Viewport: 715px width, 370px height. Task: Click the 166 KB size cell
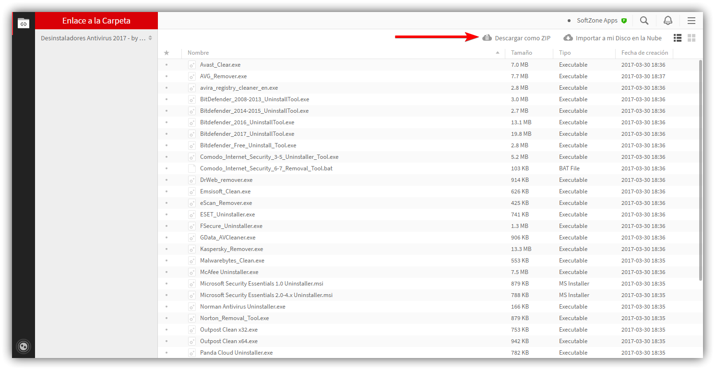520,307
